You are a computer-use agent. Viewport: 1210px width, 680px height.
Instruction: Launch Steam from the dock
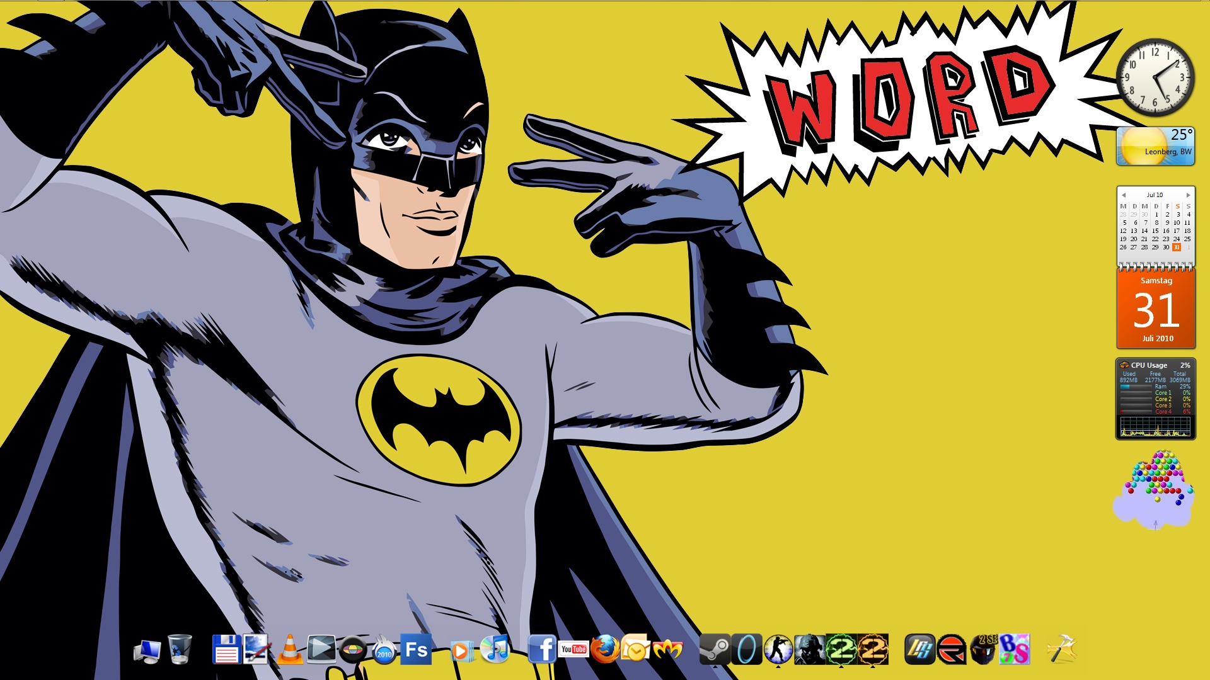click(x=715, y=650)
